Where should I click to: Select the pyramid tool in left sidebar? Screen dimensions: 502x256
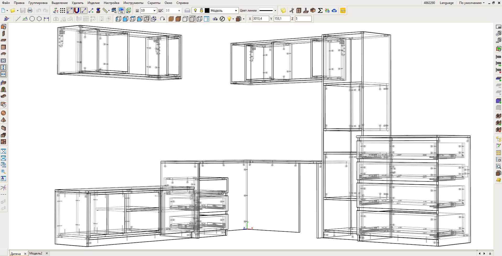(3, 120)
